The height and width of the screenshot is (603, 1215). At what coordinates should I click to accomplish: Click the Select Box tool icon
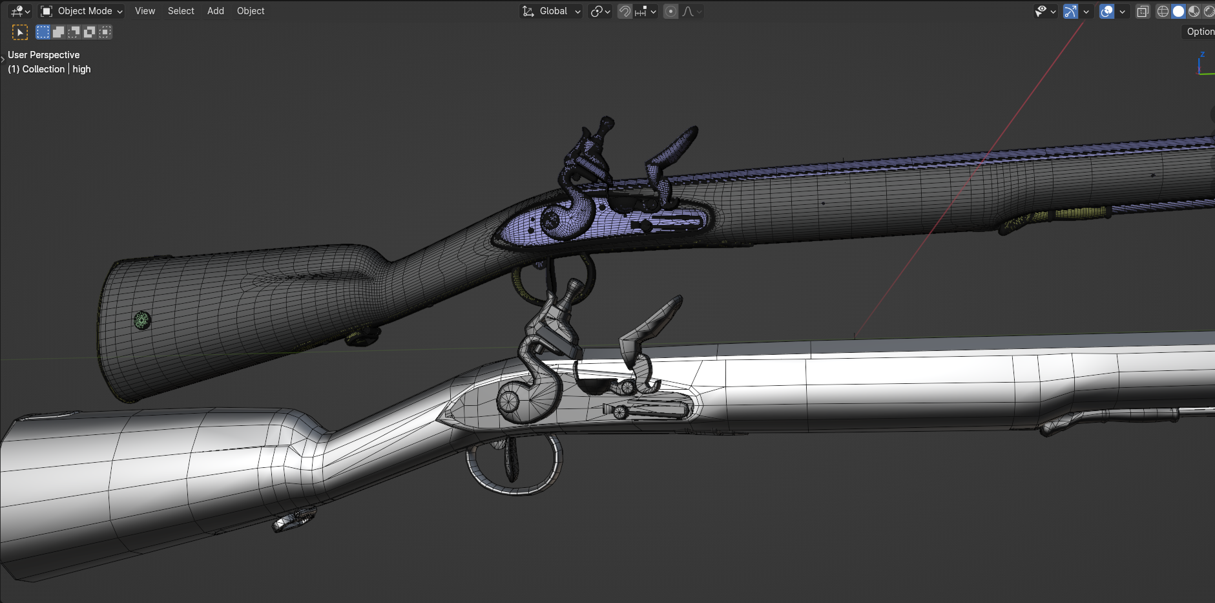(x=20, y=32)
